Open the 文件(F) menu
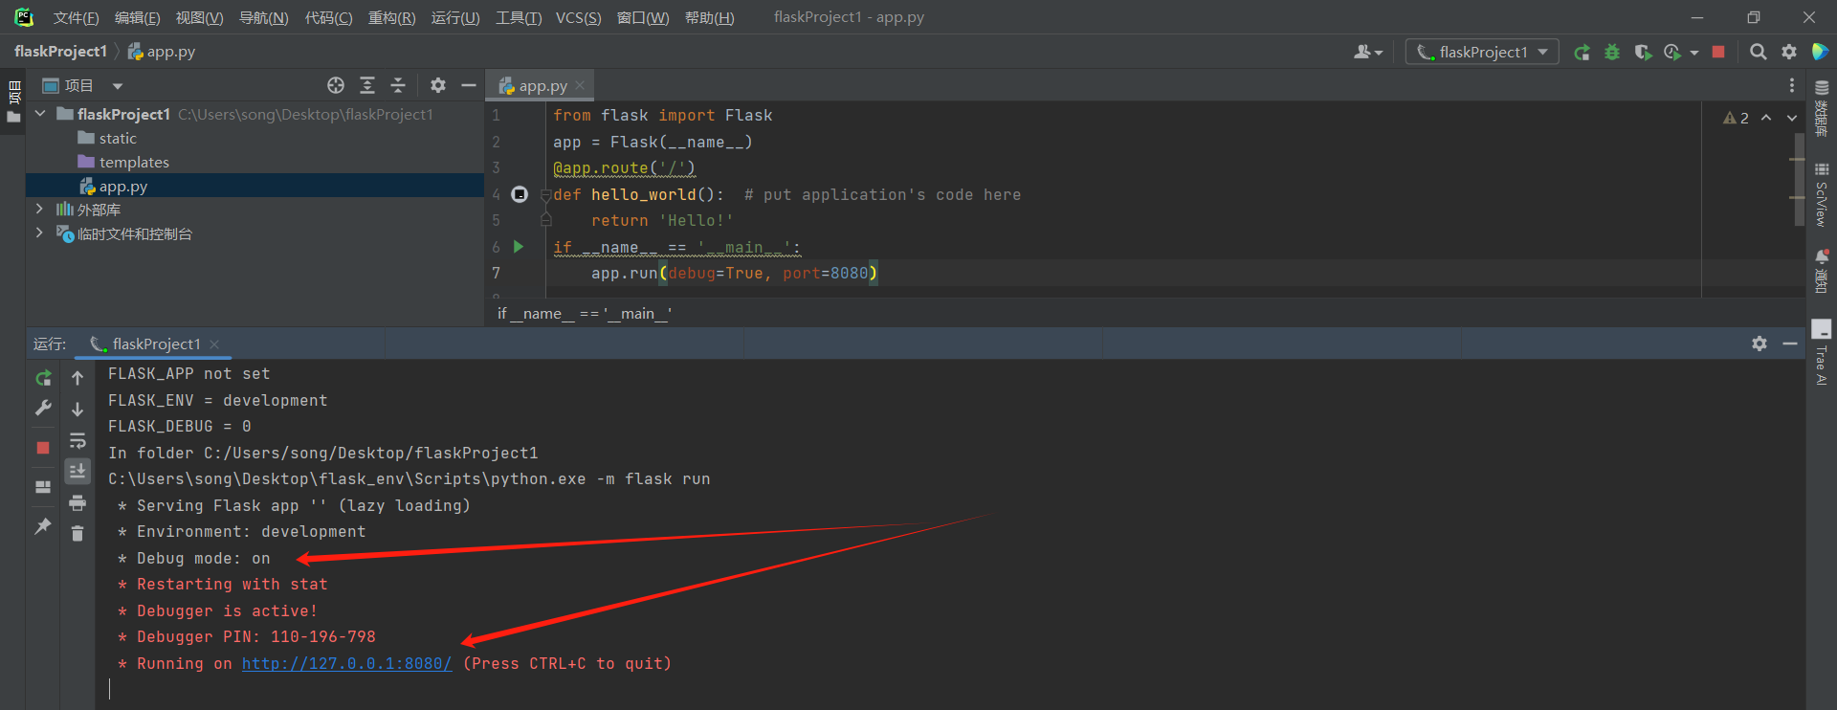Image resolution: width=1837 pixels, height=710 pixels. (x=76, y=17)
